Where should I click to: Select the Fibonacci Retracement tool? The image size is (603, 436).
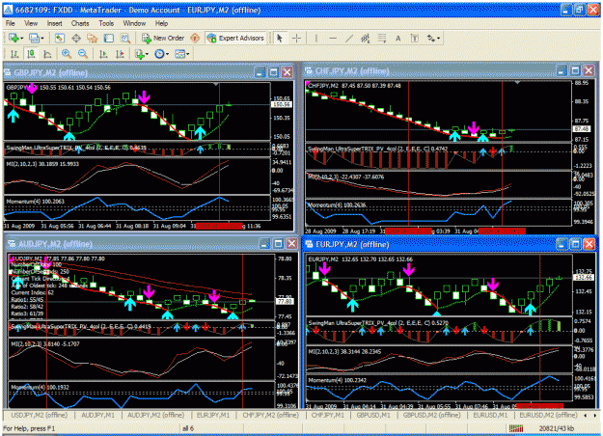tap(382, 38)
